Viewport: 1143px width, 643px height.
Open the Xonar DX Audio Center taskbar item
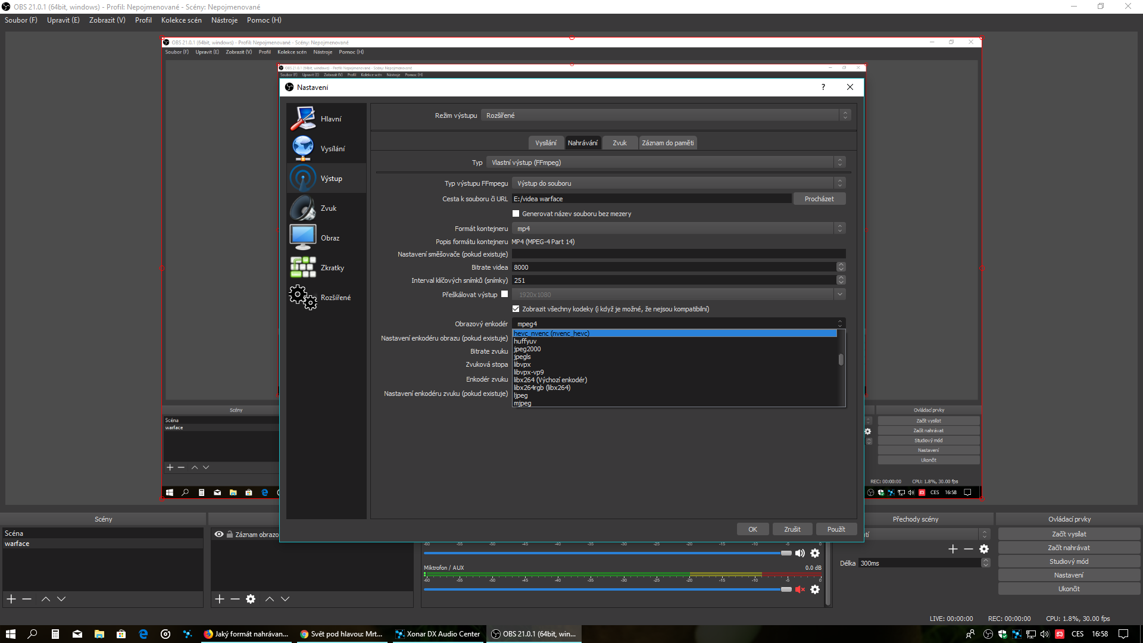pos(438,634)
